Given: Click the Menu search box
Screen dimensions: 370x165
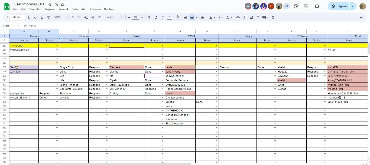Looking at the screenshot, I should pyautogui.click(x=15, y=17).
